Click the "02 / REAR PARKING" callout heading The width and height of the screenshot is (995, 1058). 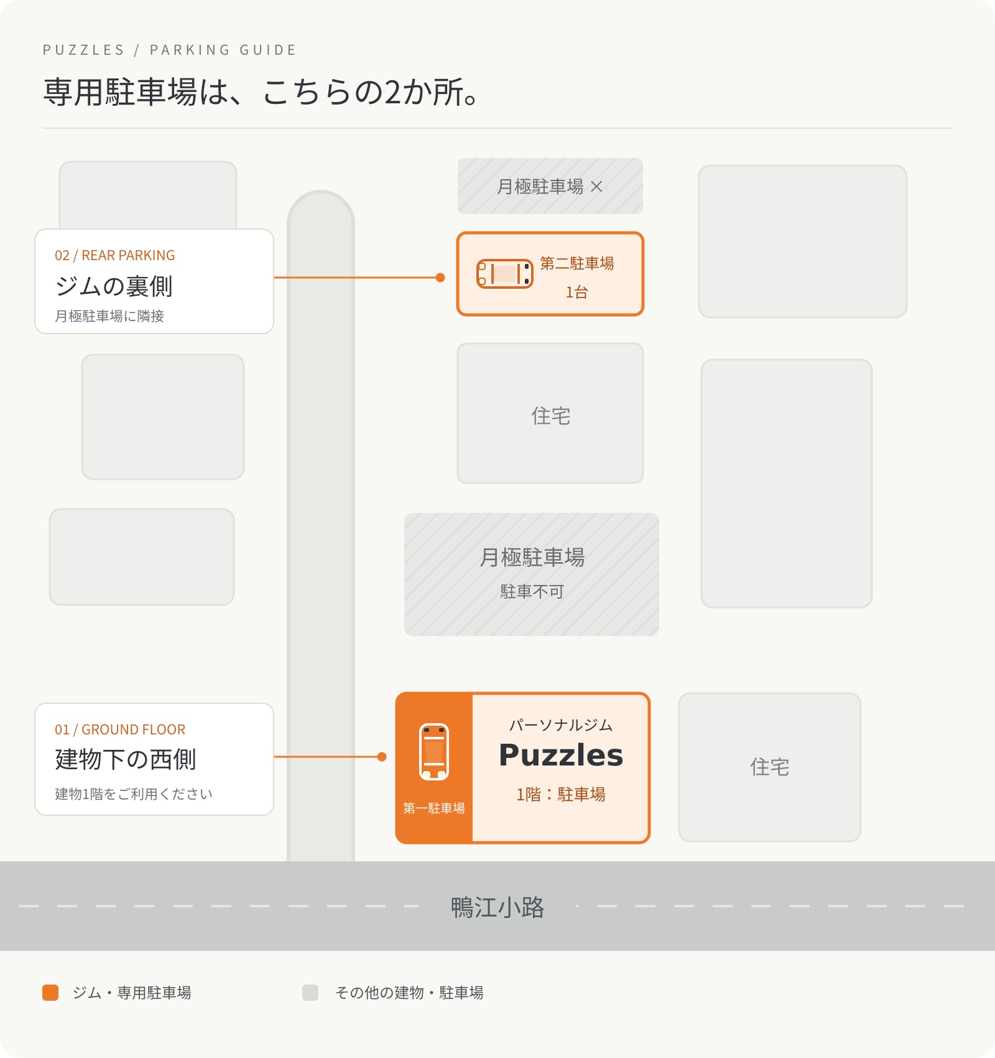(x=115, y=255)
